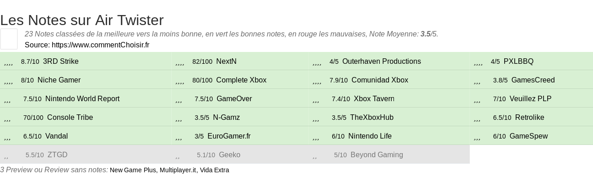Click the thumbnail image beside the title

pos(9,39)
